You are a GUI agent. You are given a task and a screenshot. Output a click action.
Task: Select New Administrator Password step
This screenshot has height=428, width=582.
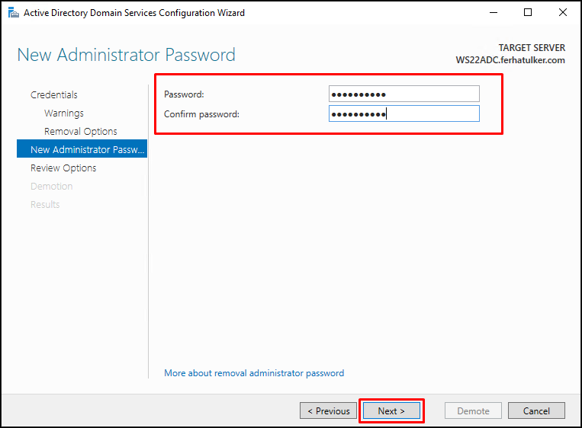pos(82,149)
